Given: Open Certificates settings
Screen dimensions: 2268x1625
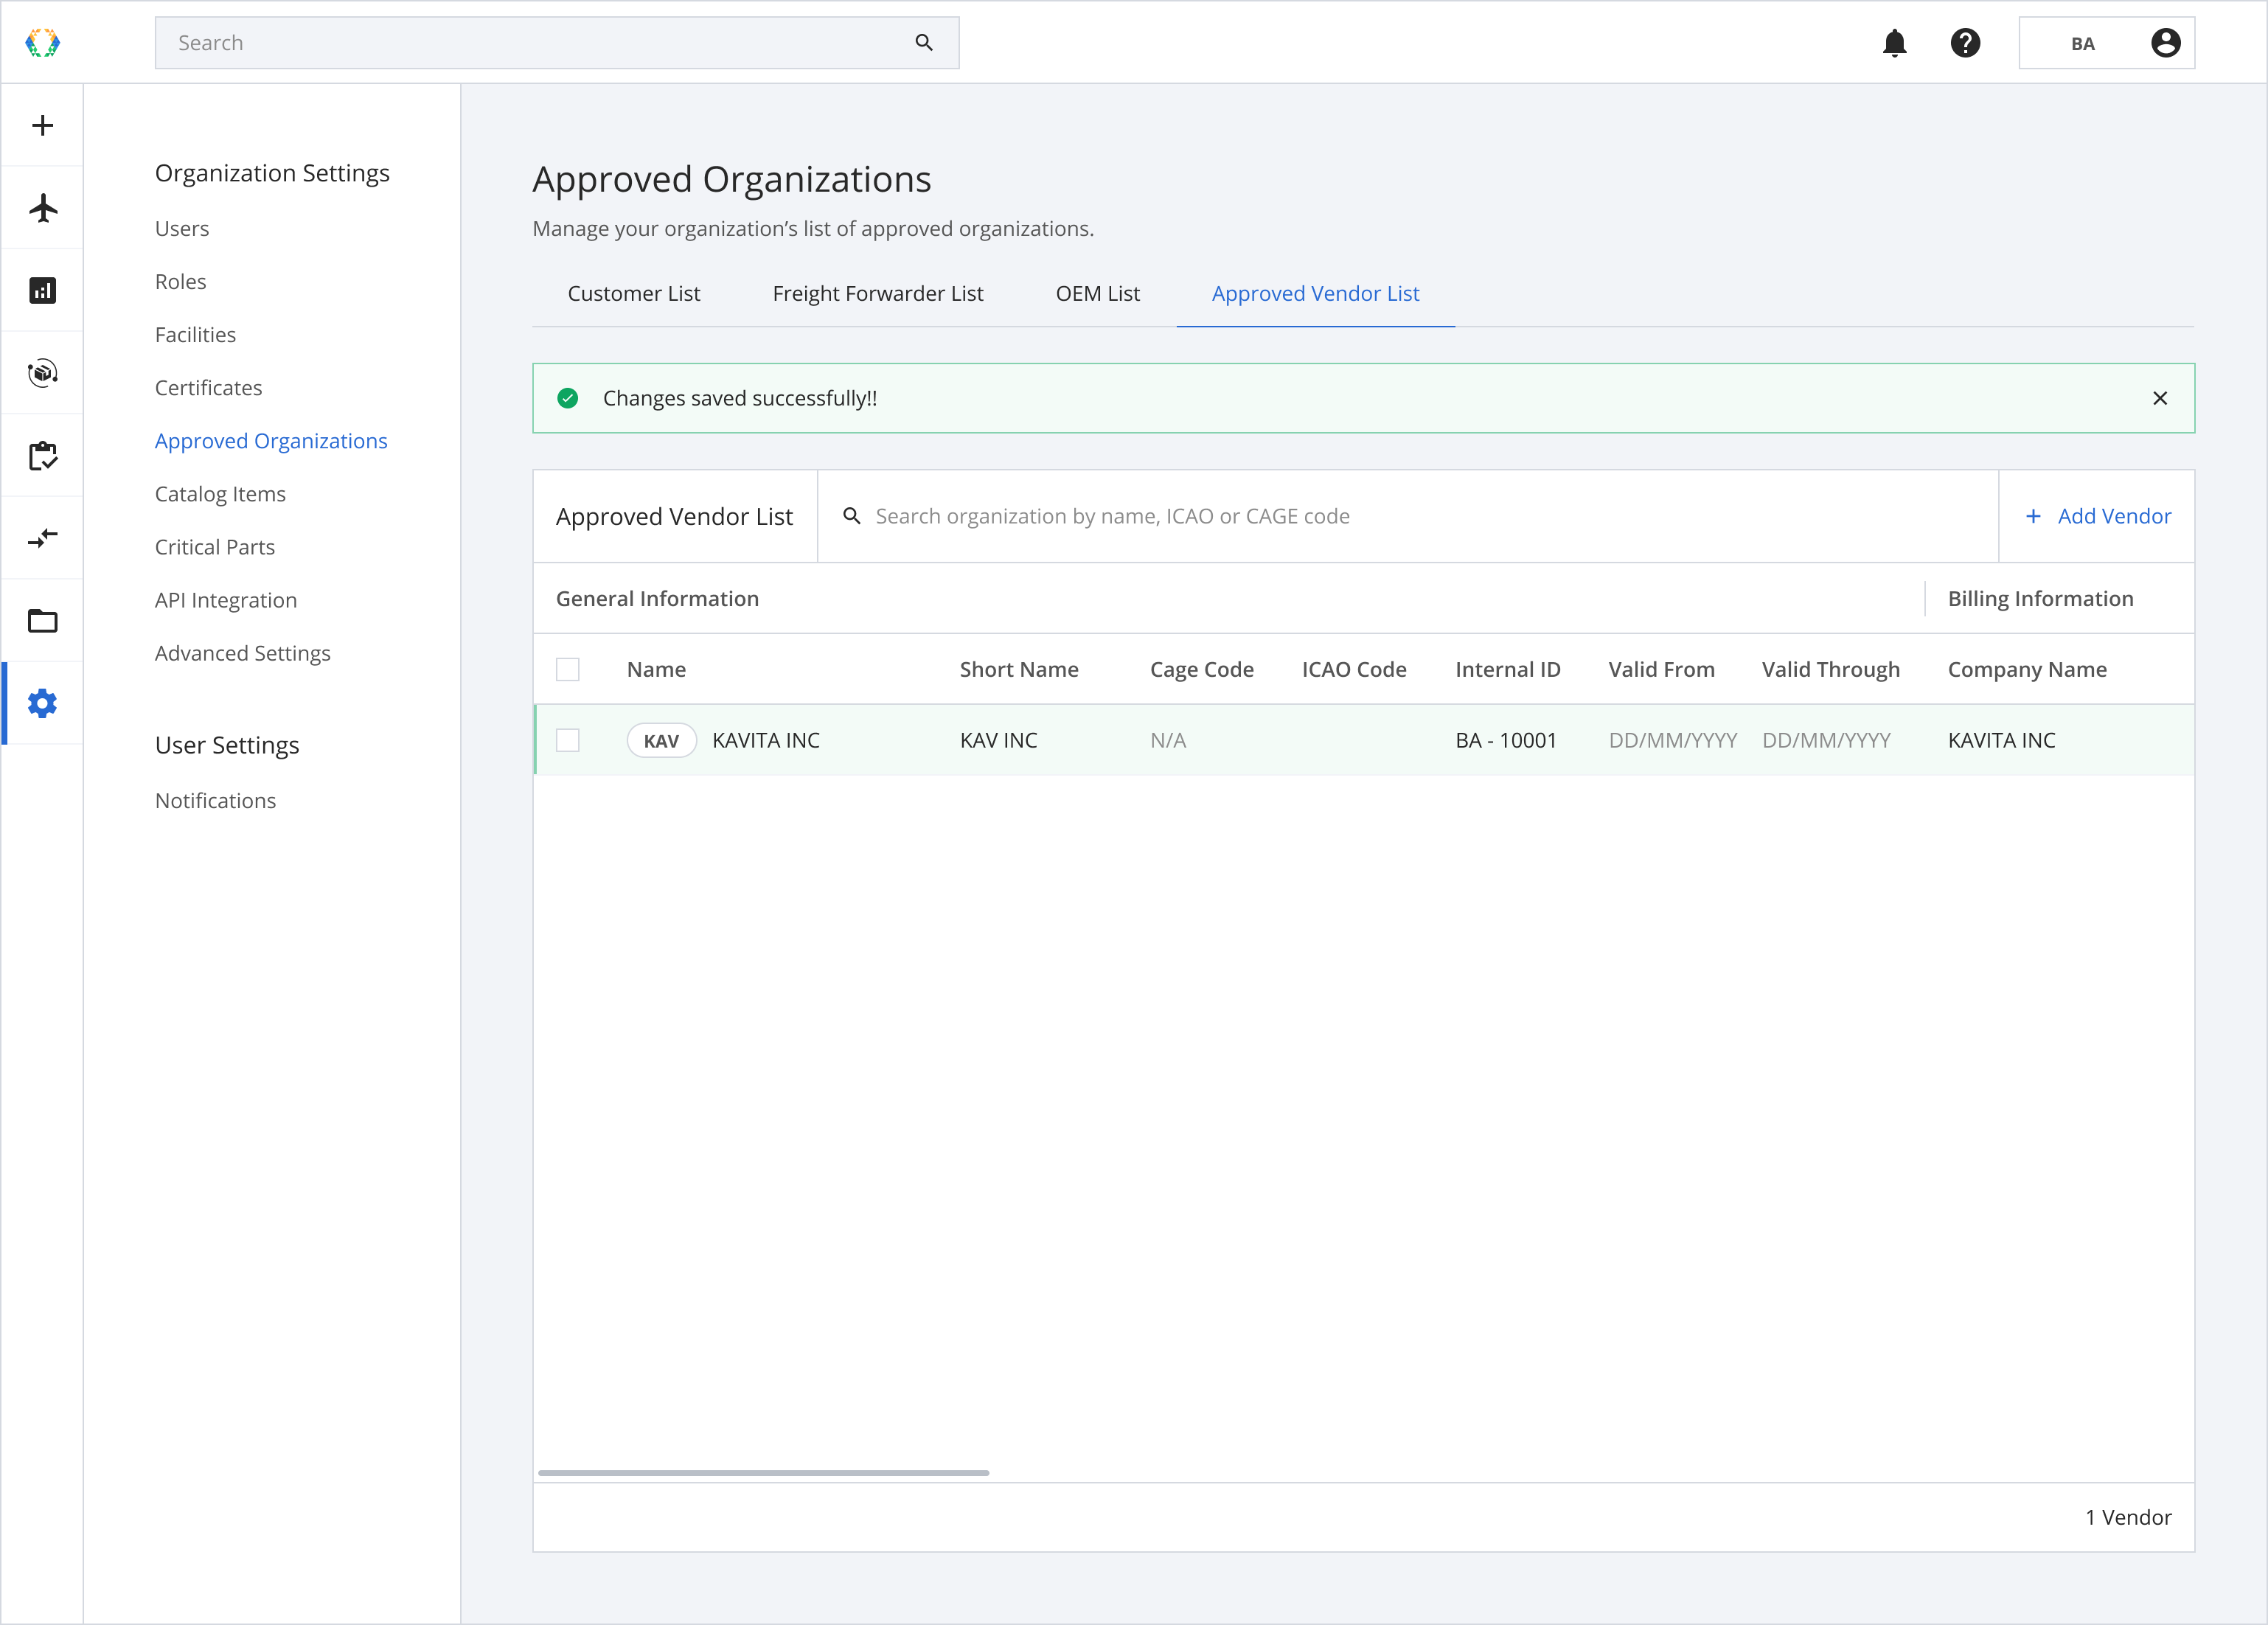Looking at the screenshot, I should pos(208,388).
